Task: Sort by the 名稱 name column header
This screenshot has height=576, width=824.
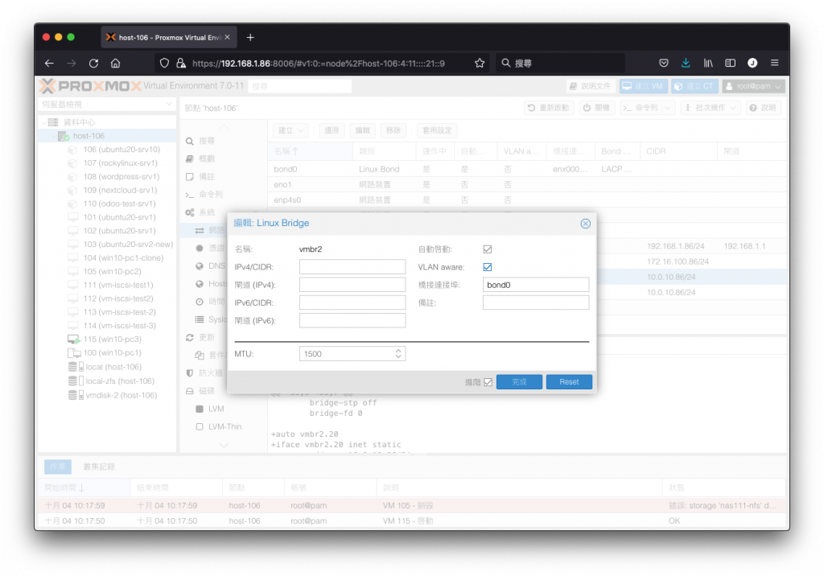Action: [x=310, y=151]
